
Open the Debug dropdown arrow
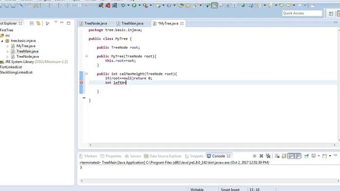pyautogui.click(x=129, y=5)
